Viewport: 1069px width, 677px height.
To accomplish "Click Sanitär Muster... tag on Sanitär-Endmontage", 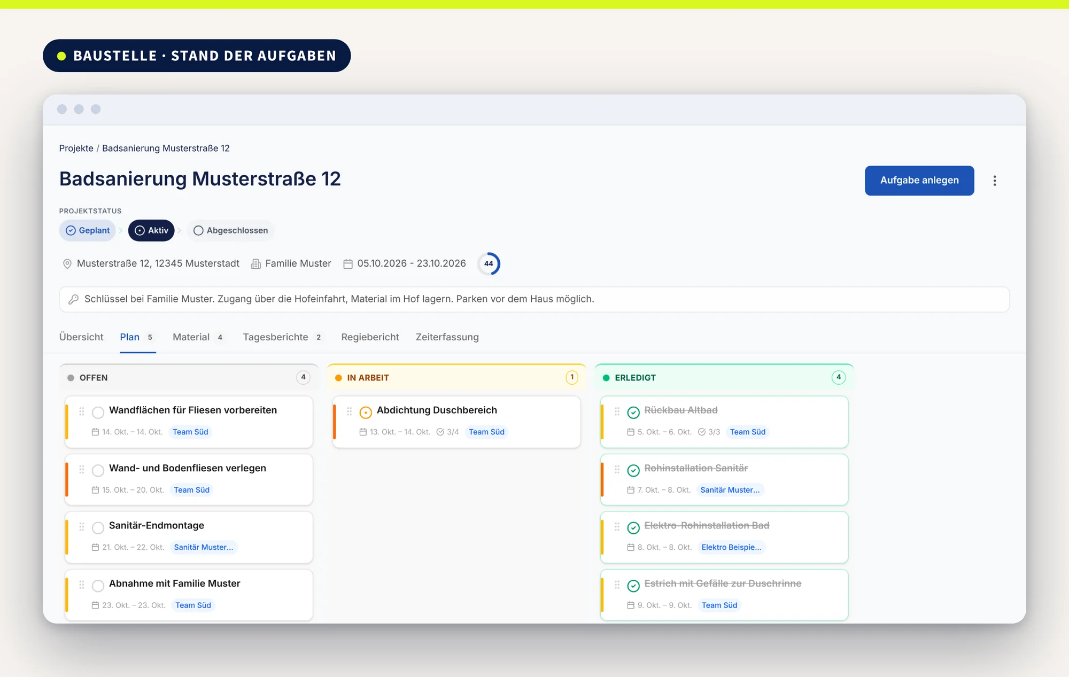I will tap(204, 547).
